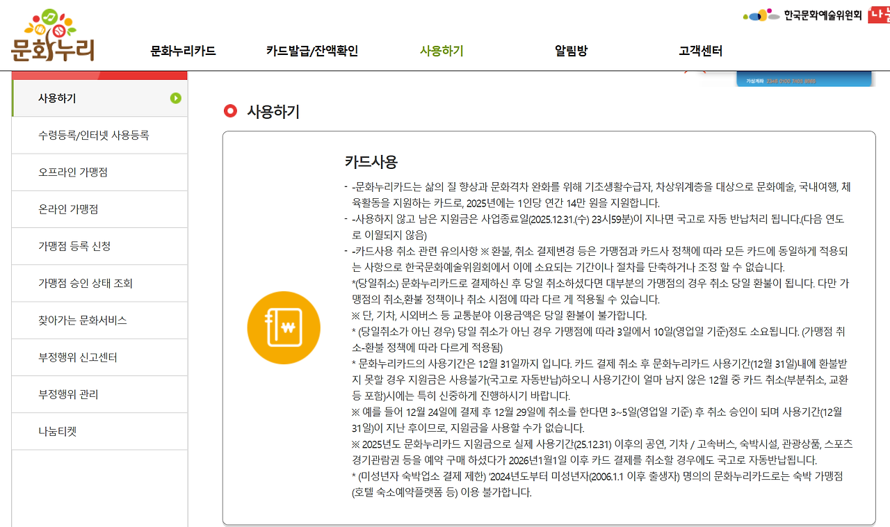This screenshot has height=527, width=890.
Task: Click the 카드사용 section heading
Action: pos(371,162)
